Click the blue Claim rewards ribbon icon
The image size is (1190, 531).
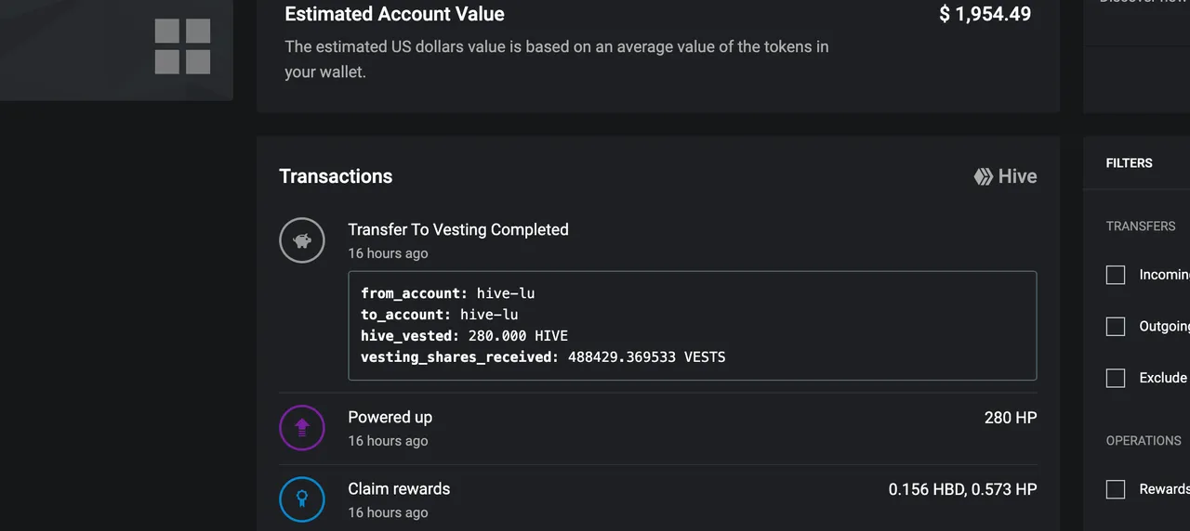[302, 499]
